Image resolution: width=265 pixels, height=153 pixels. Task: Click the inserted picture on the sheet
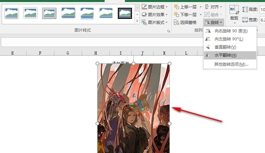(133, 108)
